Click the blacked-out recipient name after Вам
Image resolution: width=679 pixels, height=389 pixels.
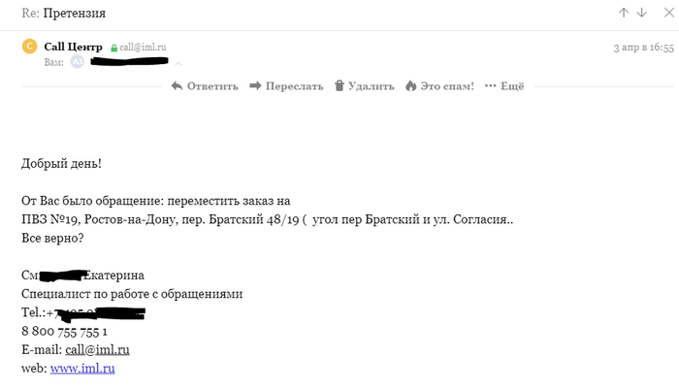[x=130, y=63]
